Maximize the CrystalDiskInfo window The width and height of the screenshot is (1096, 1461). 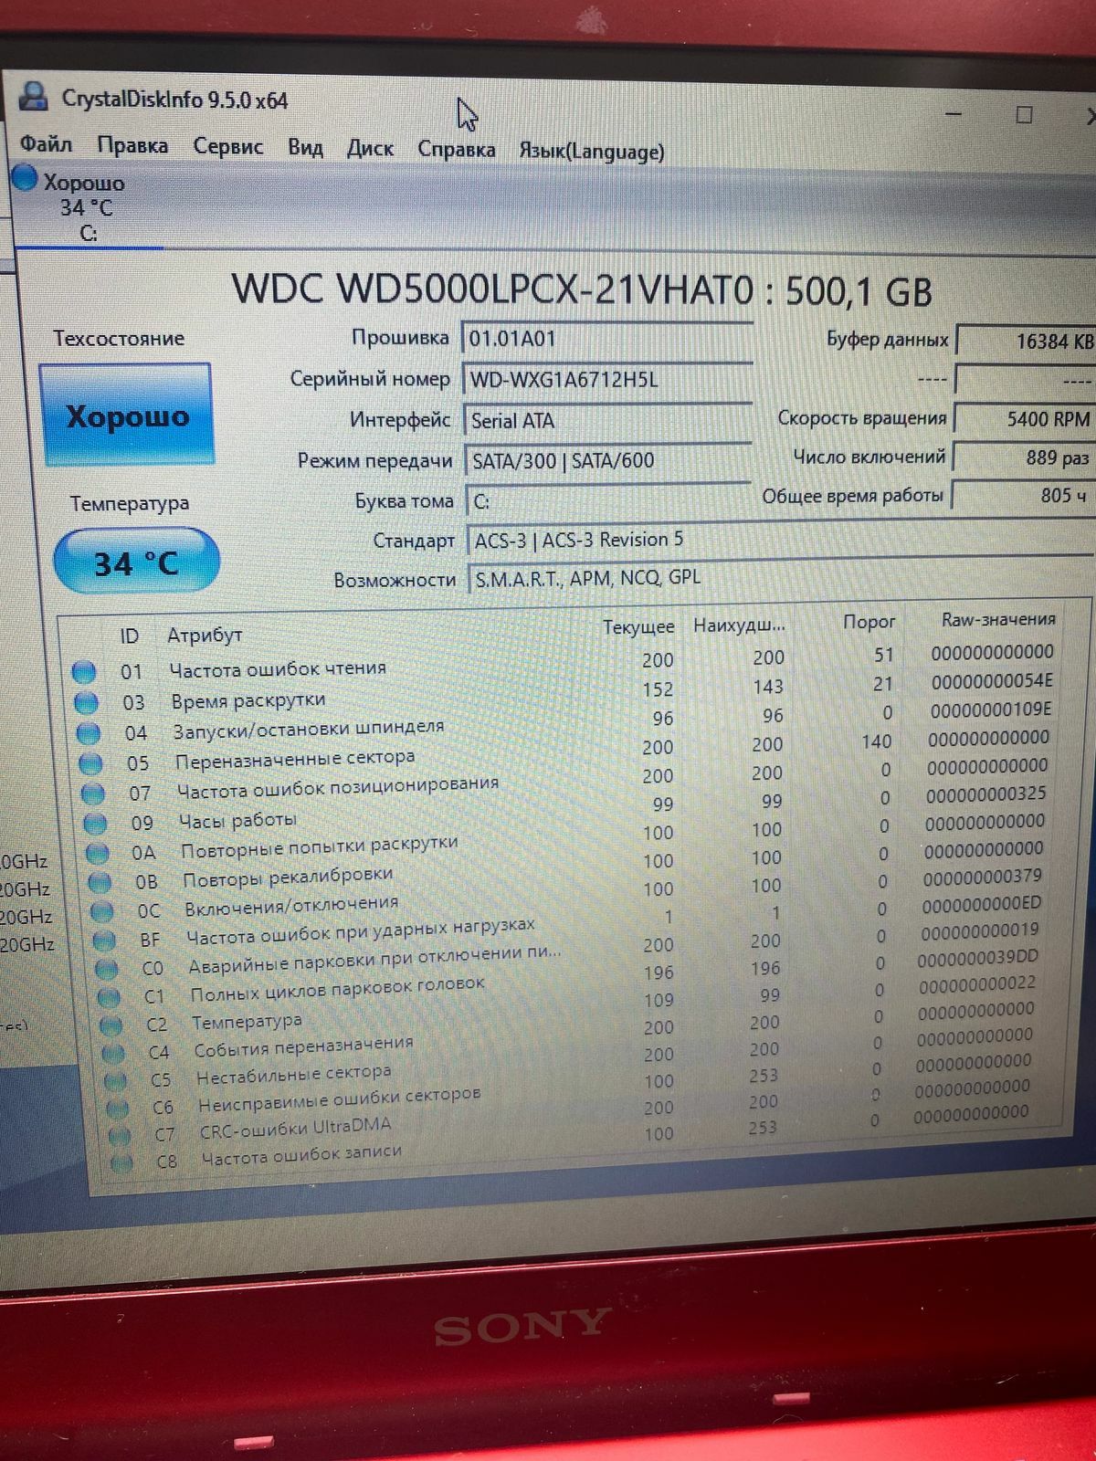(1025, 115)
